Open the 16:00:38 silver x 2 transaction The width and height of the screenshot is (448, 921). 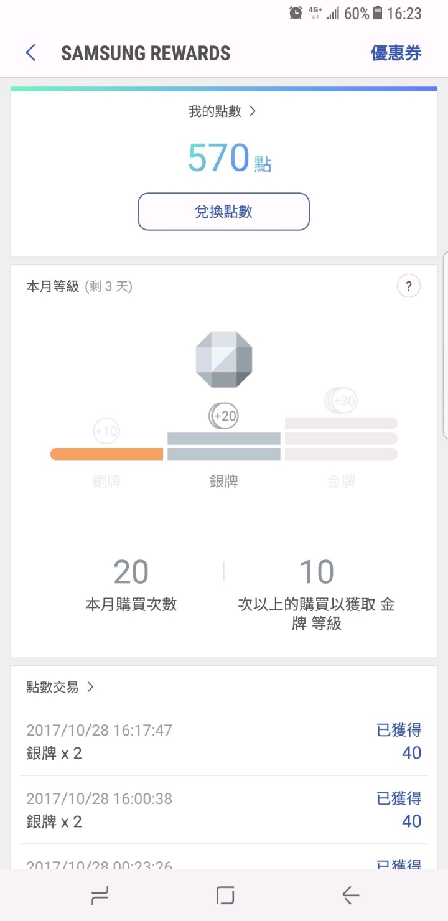224,810
